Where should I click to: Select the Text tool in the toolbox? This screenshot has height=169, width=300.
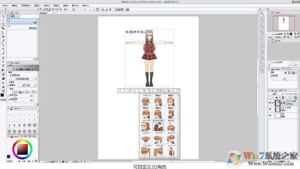pos(3,86)
